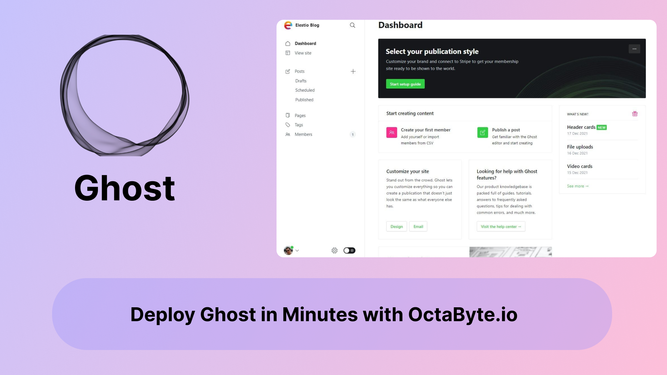
Task: Click the Posts section icon
Action: tap(287, 71)
